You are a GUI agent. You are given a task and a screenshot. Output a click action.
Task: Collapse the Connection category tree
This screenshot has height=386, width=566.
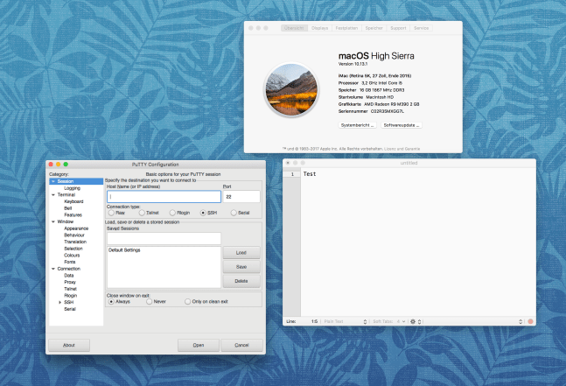coord(53,269)
